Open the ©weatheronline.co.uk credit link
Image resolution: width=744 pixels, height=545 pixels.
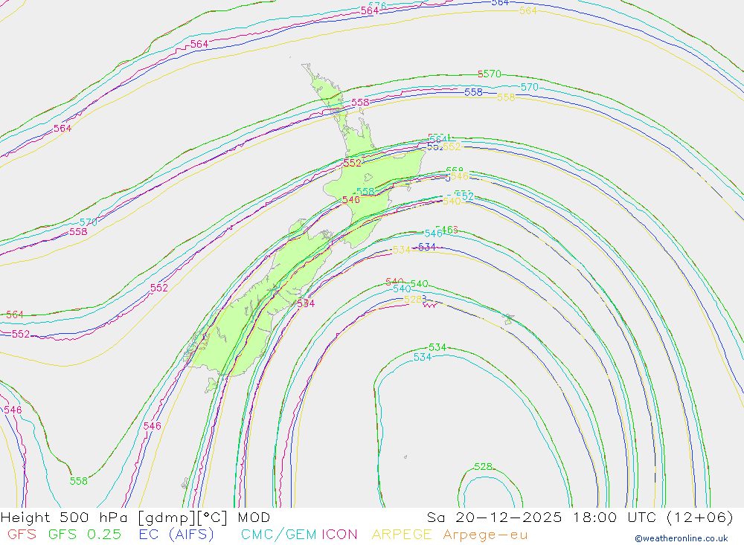[682, 538]
